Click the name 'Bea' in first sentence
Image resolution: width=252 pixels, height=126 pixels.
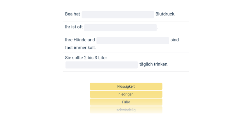(x=69, y=14)
